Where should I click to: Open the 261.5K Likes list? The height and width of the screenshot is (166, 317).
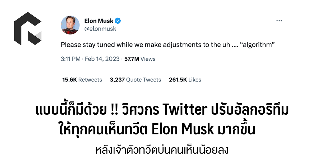click(185, 80)
